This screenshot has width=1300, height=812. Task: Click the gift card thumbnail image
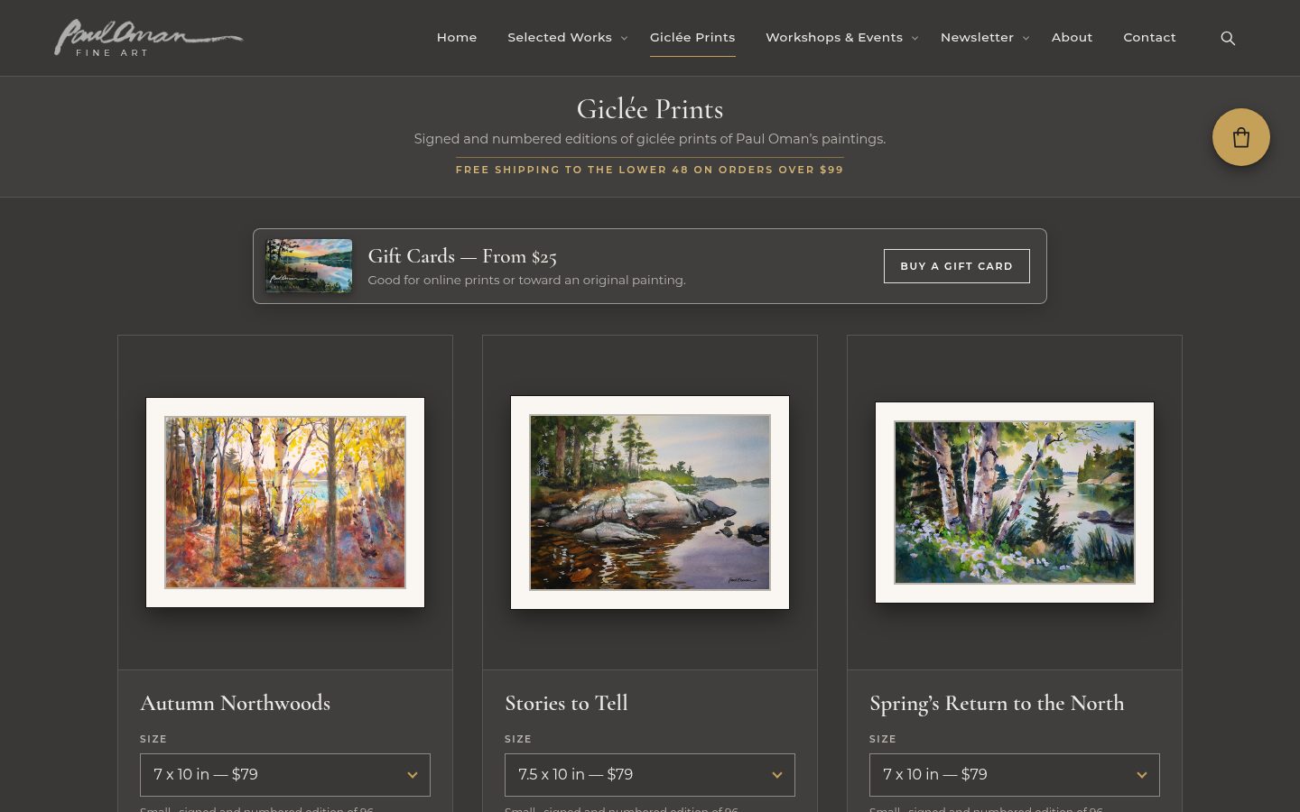309,266
